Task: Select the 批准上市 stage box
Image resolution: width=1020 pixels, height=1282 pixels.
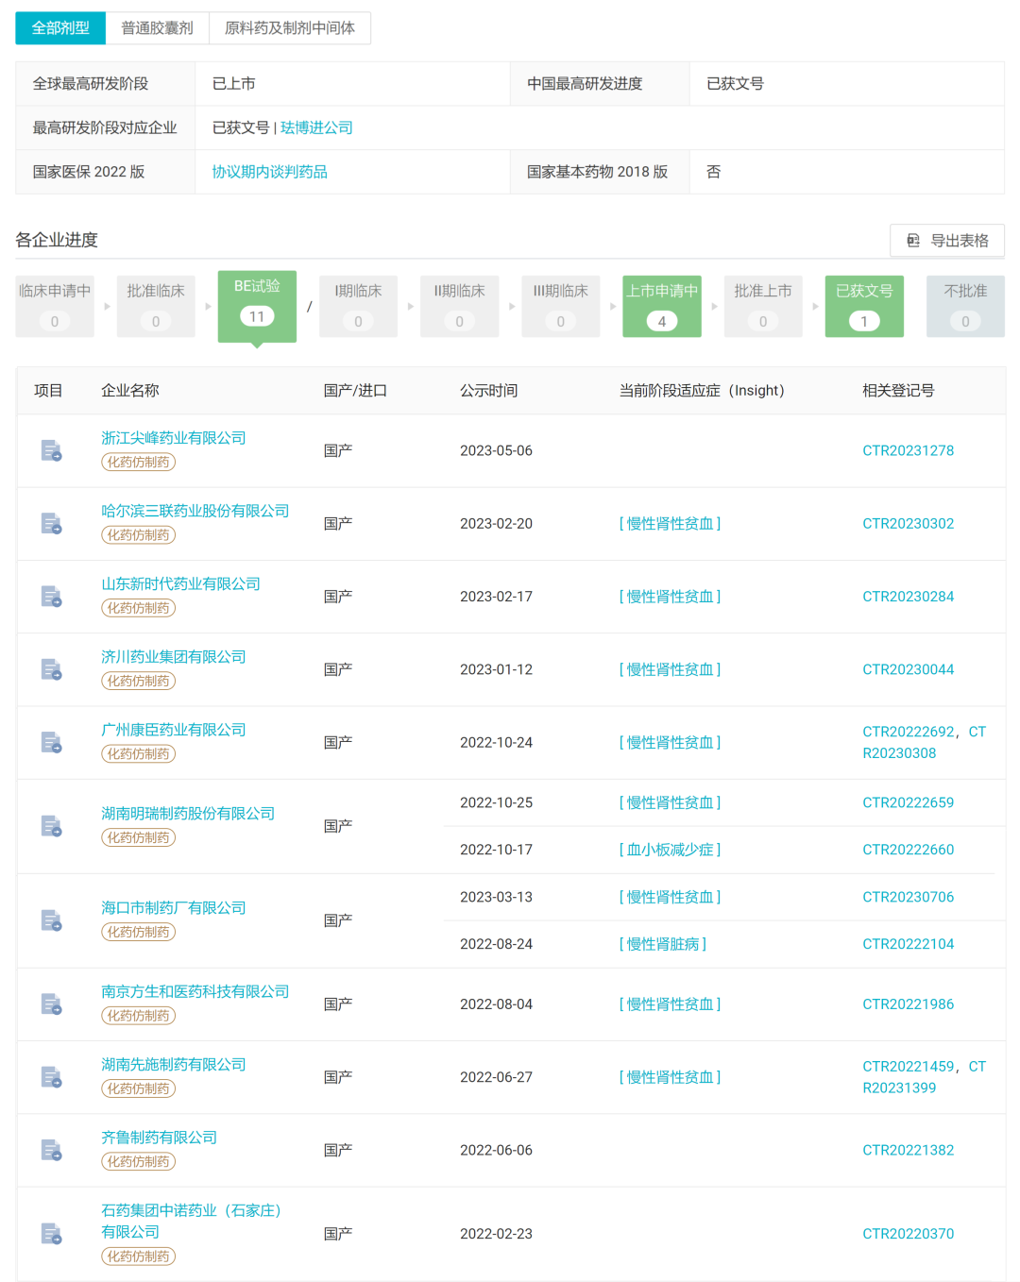Action: click(x=763, y=306)
